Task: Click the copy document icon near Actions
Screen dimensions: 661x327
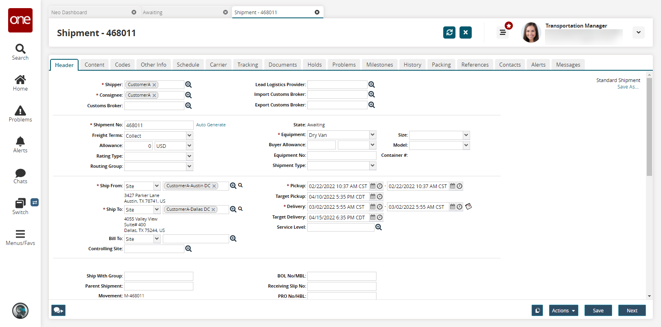Action: coord(537,310)
